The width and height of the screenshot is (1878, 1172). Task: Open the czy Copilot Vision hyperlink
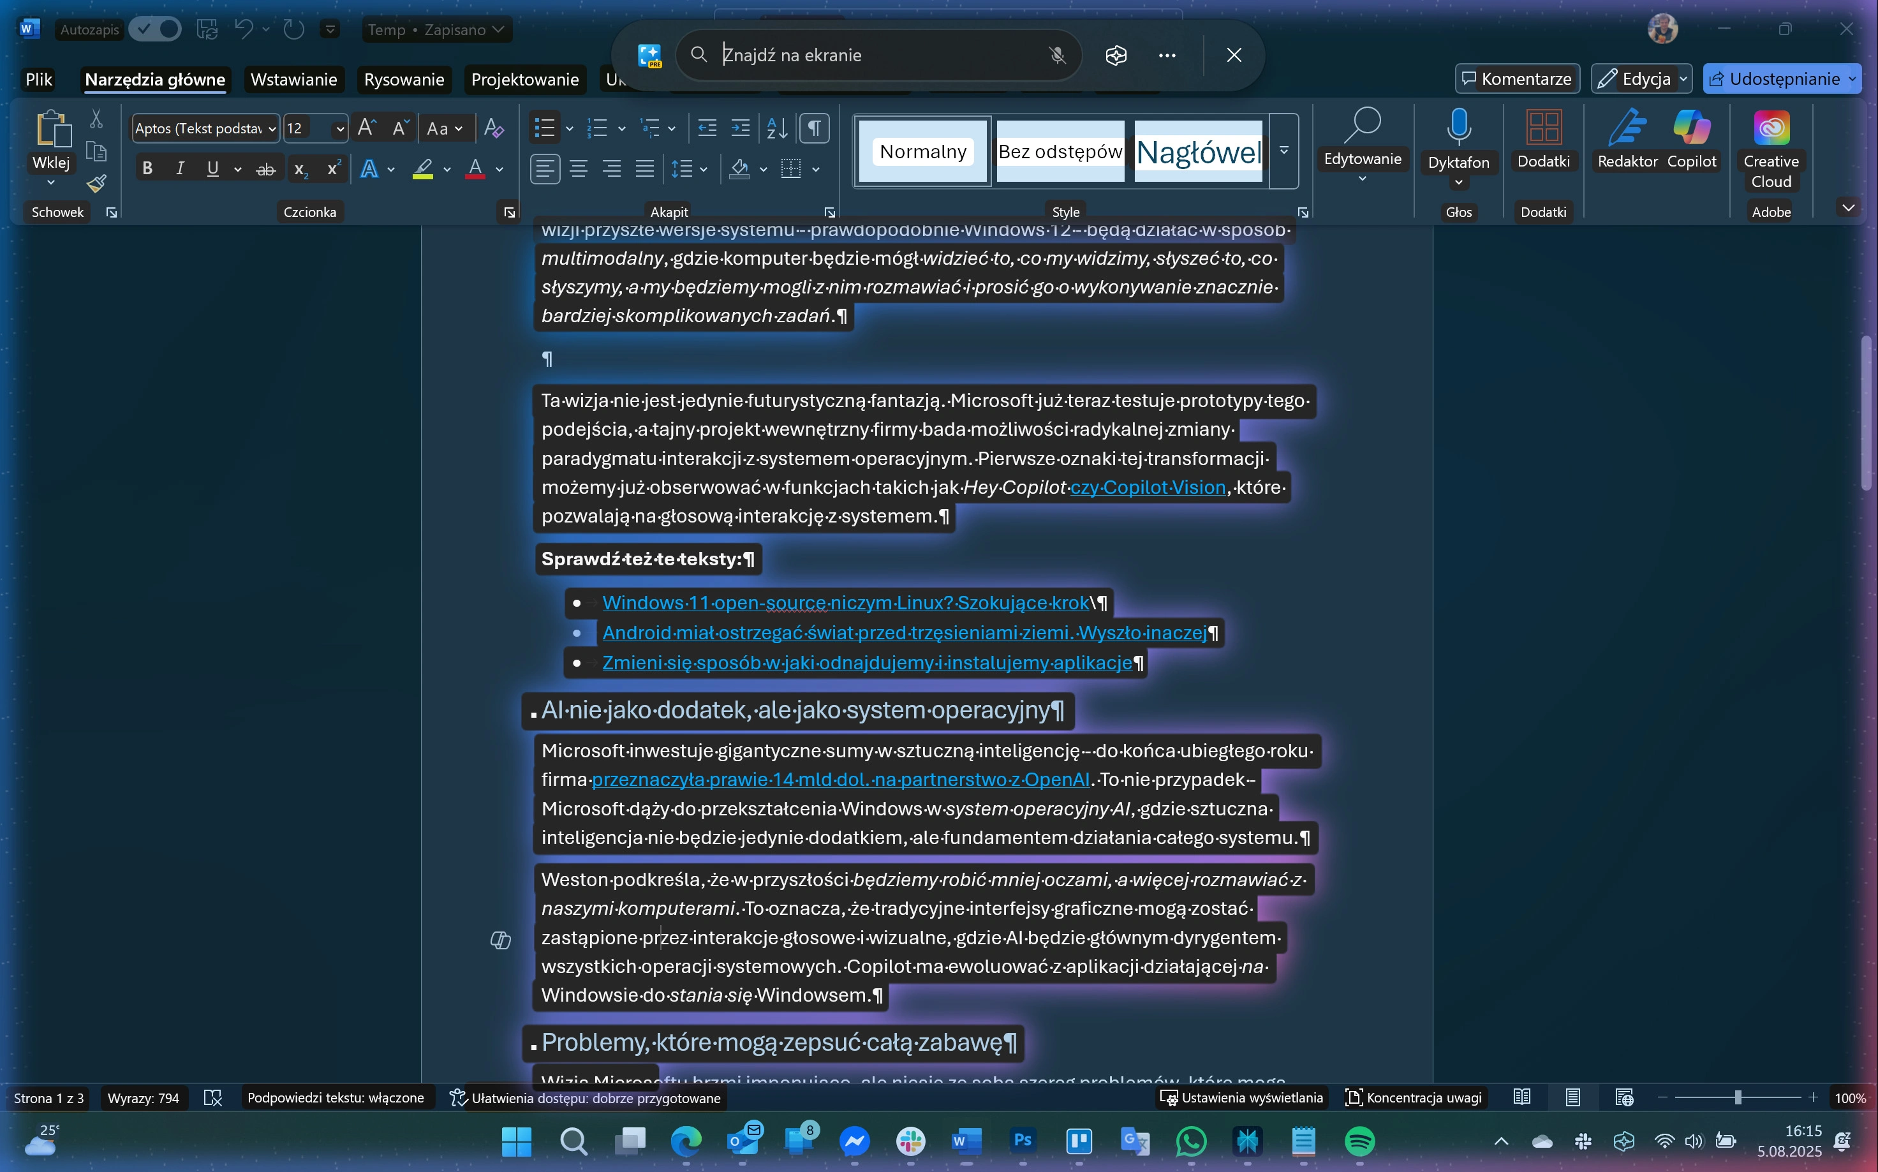coord(1148,487)
